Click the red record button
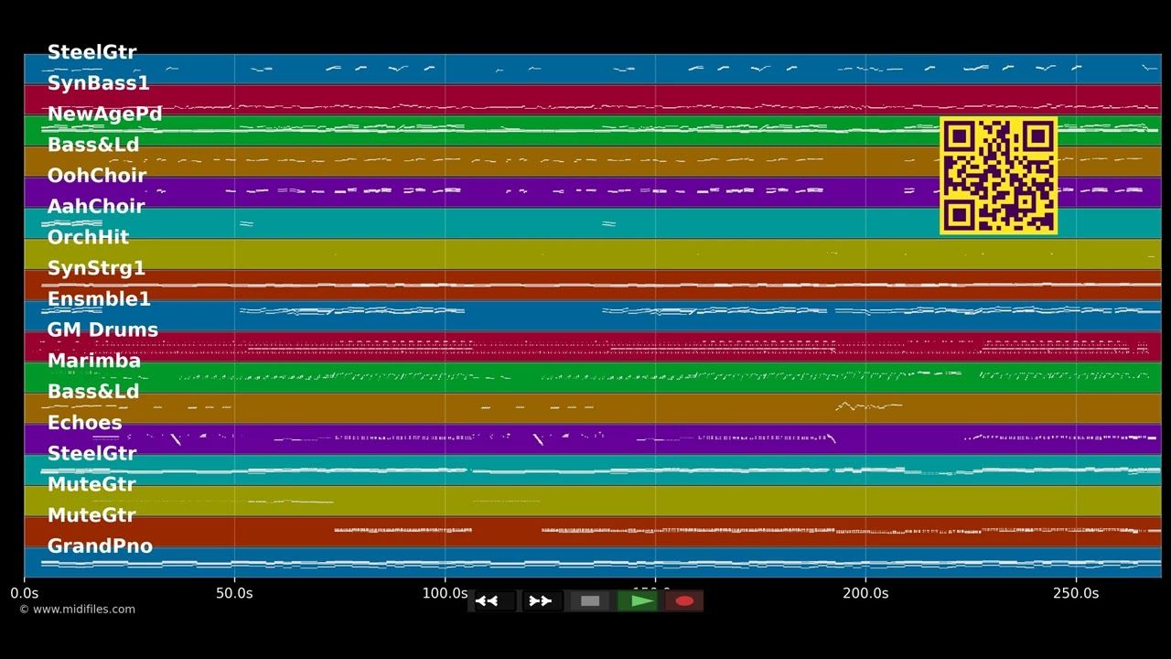The height and width of the screenshot is (659, 1171). point(684,601)
